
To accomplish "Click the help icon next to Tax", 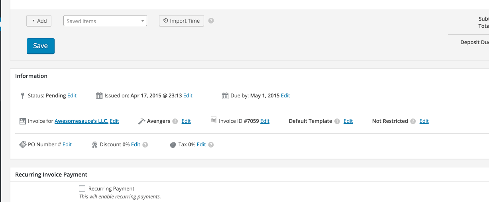I will 211,145.
